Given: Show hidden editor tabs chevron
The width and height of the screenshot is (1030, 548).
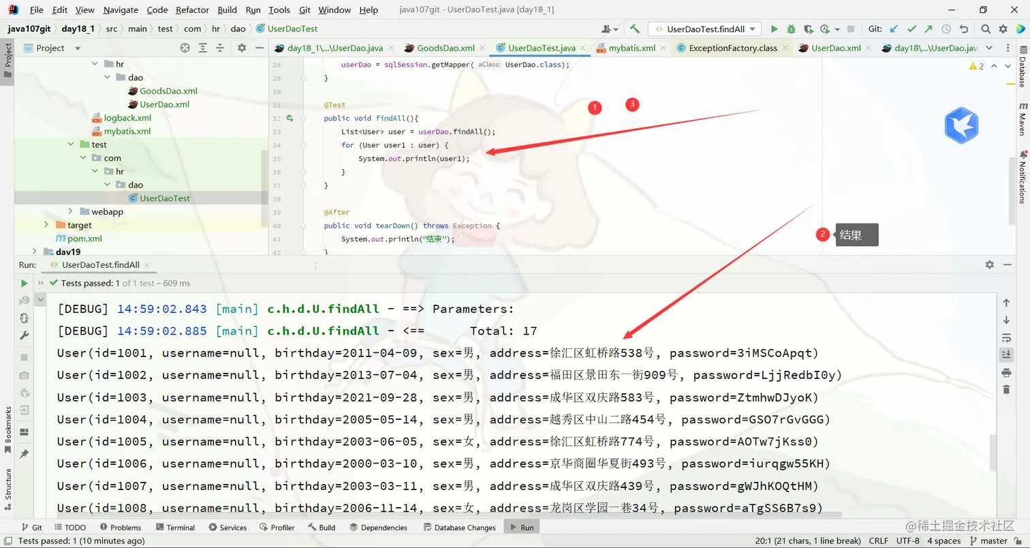Looking at the screenshot, I should click(x=990, y=48).
